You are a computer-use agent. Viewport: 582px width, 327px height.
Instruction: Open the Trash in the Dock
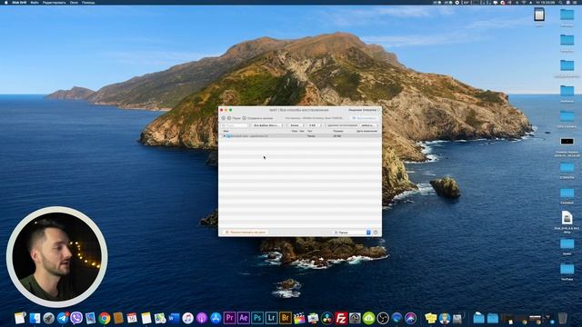click(x=562, y=318)
